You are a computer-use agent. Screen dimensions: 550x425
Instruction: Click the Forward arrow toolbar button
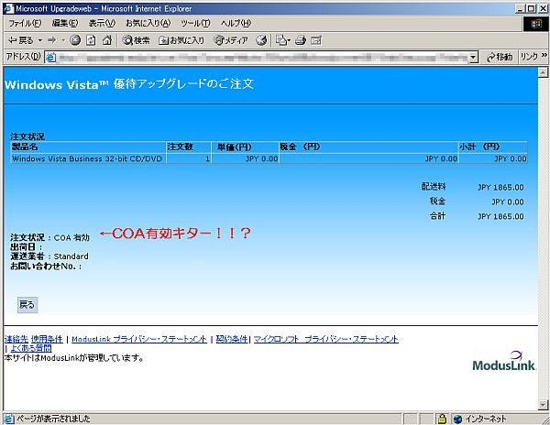click(x=52, y=40)
